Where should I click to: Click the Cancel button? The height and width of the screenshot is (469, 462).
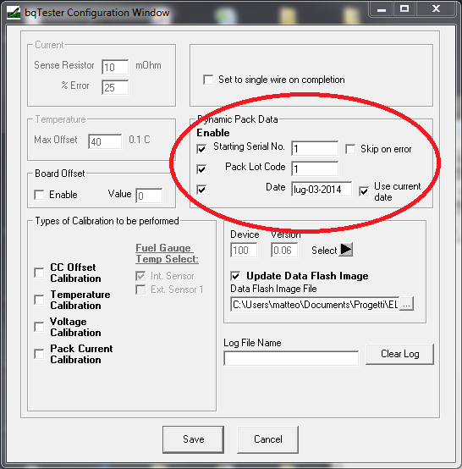[x=268, y=439]
